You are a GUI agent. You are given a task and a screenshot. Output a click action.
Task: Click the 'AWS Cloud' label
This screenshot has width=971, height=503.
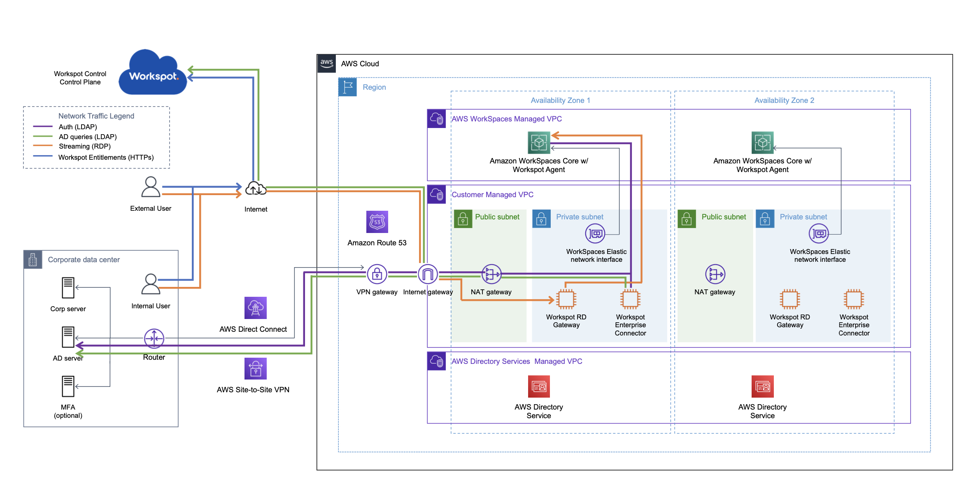(x=360, y=64)
